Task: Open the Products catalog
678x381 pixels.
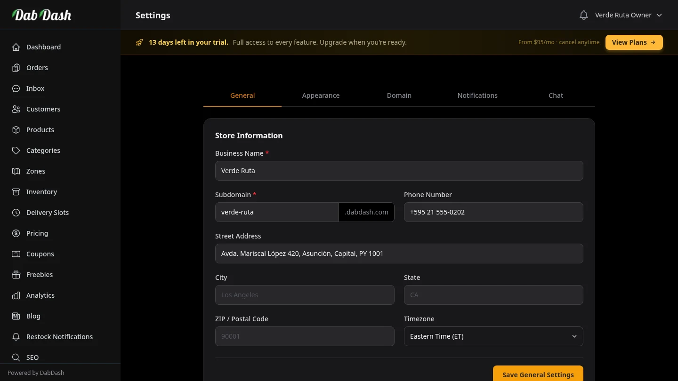Action: pyautogui.click(x=40, y=130)
